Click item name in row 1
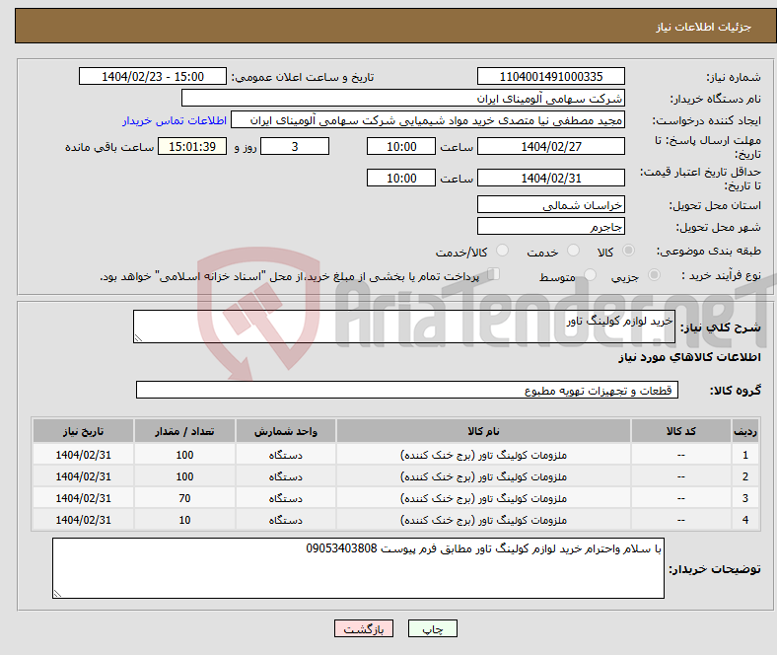Screen dimensions: 777x655 tap(483, 455)
